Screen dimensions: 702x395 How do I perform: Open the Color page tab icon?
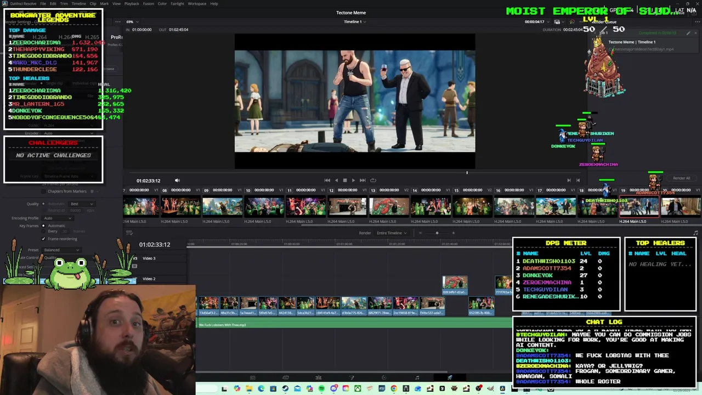click(384, 377)
